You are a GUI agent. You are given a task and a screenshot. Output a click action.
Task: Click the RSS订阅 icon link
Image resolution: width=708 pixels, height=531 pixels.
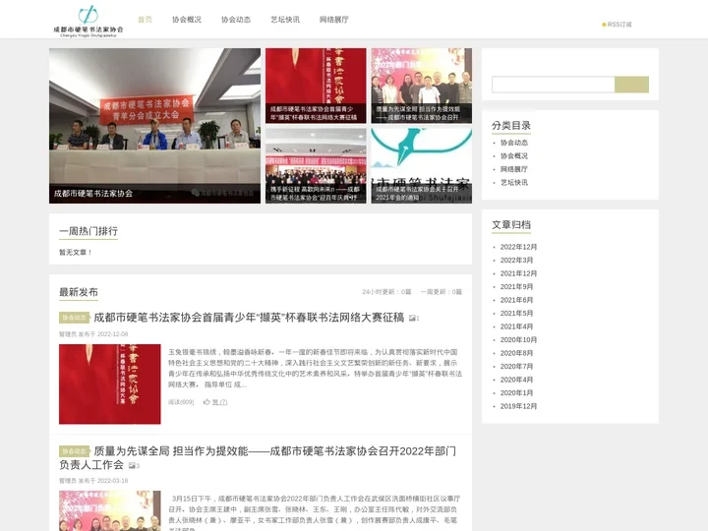(x=617, y=25)
